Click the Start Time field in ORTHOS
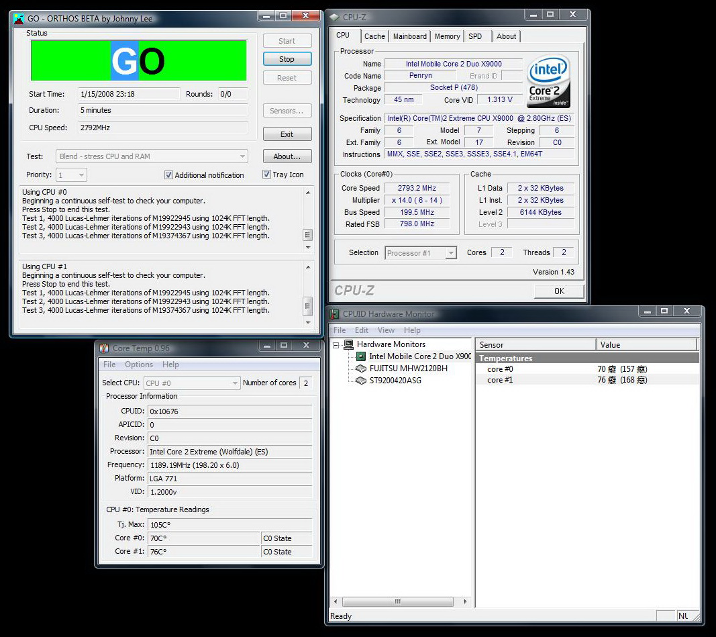Viewport: 716px width, 637px height. click(129, 94)
